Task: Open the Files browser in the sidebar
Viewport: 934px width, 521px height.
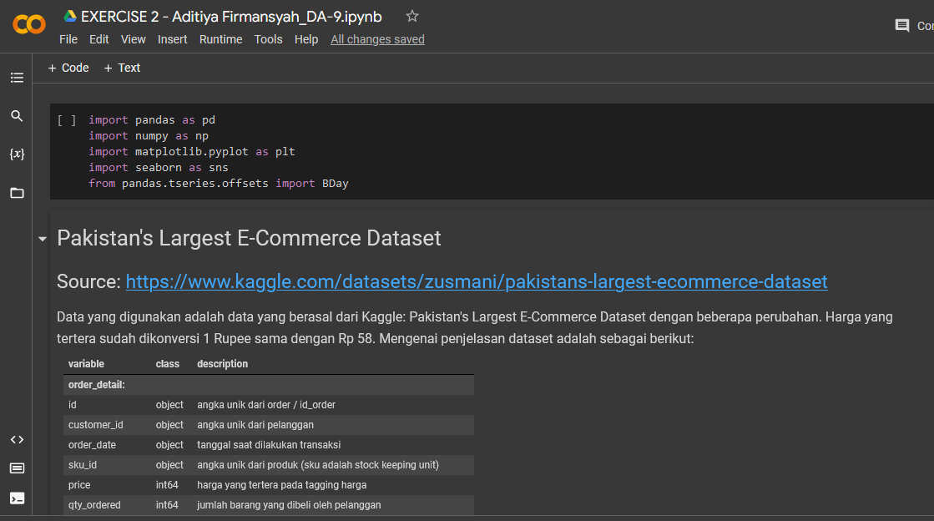Action: (x=17, y=193)
